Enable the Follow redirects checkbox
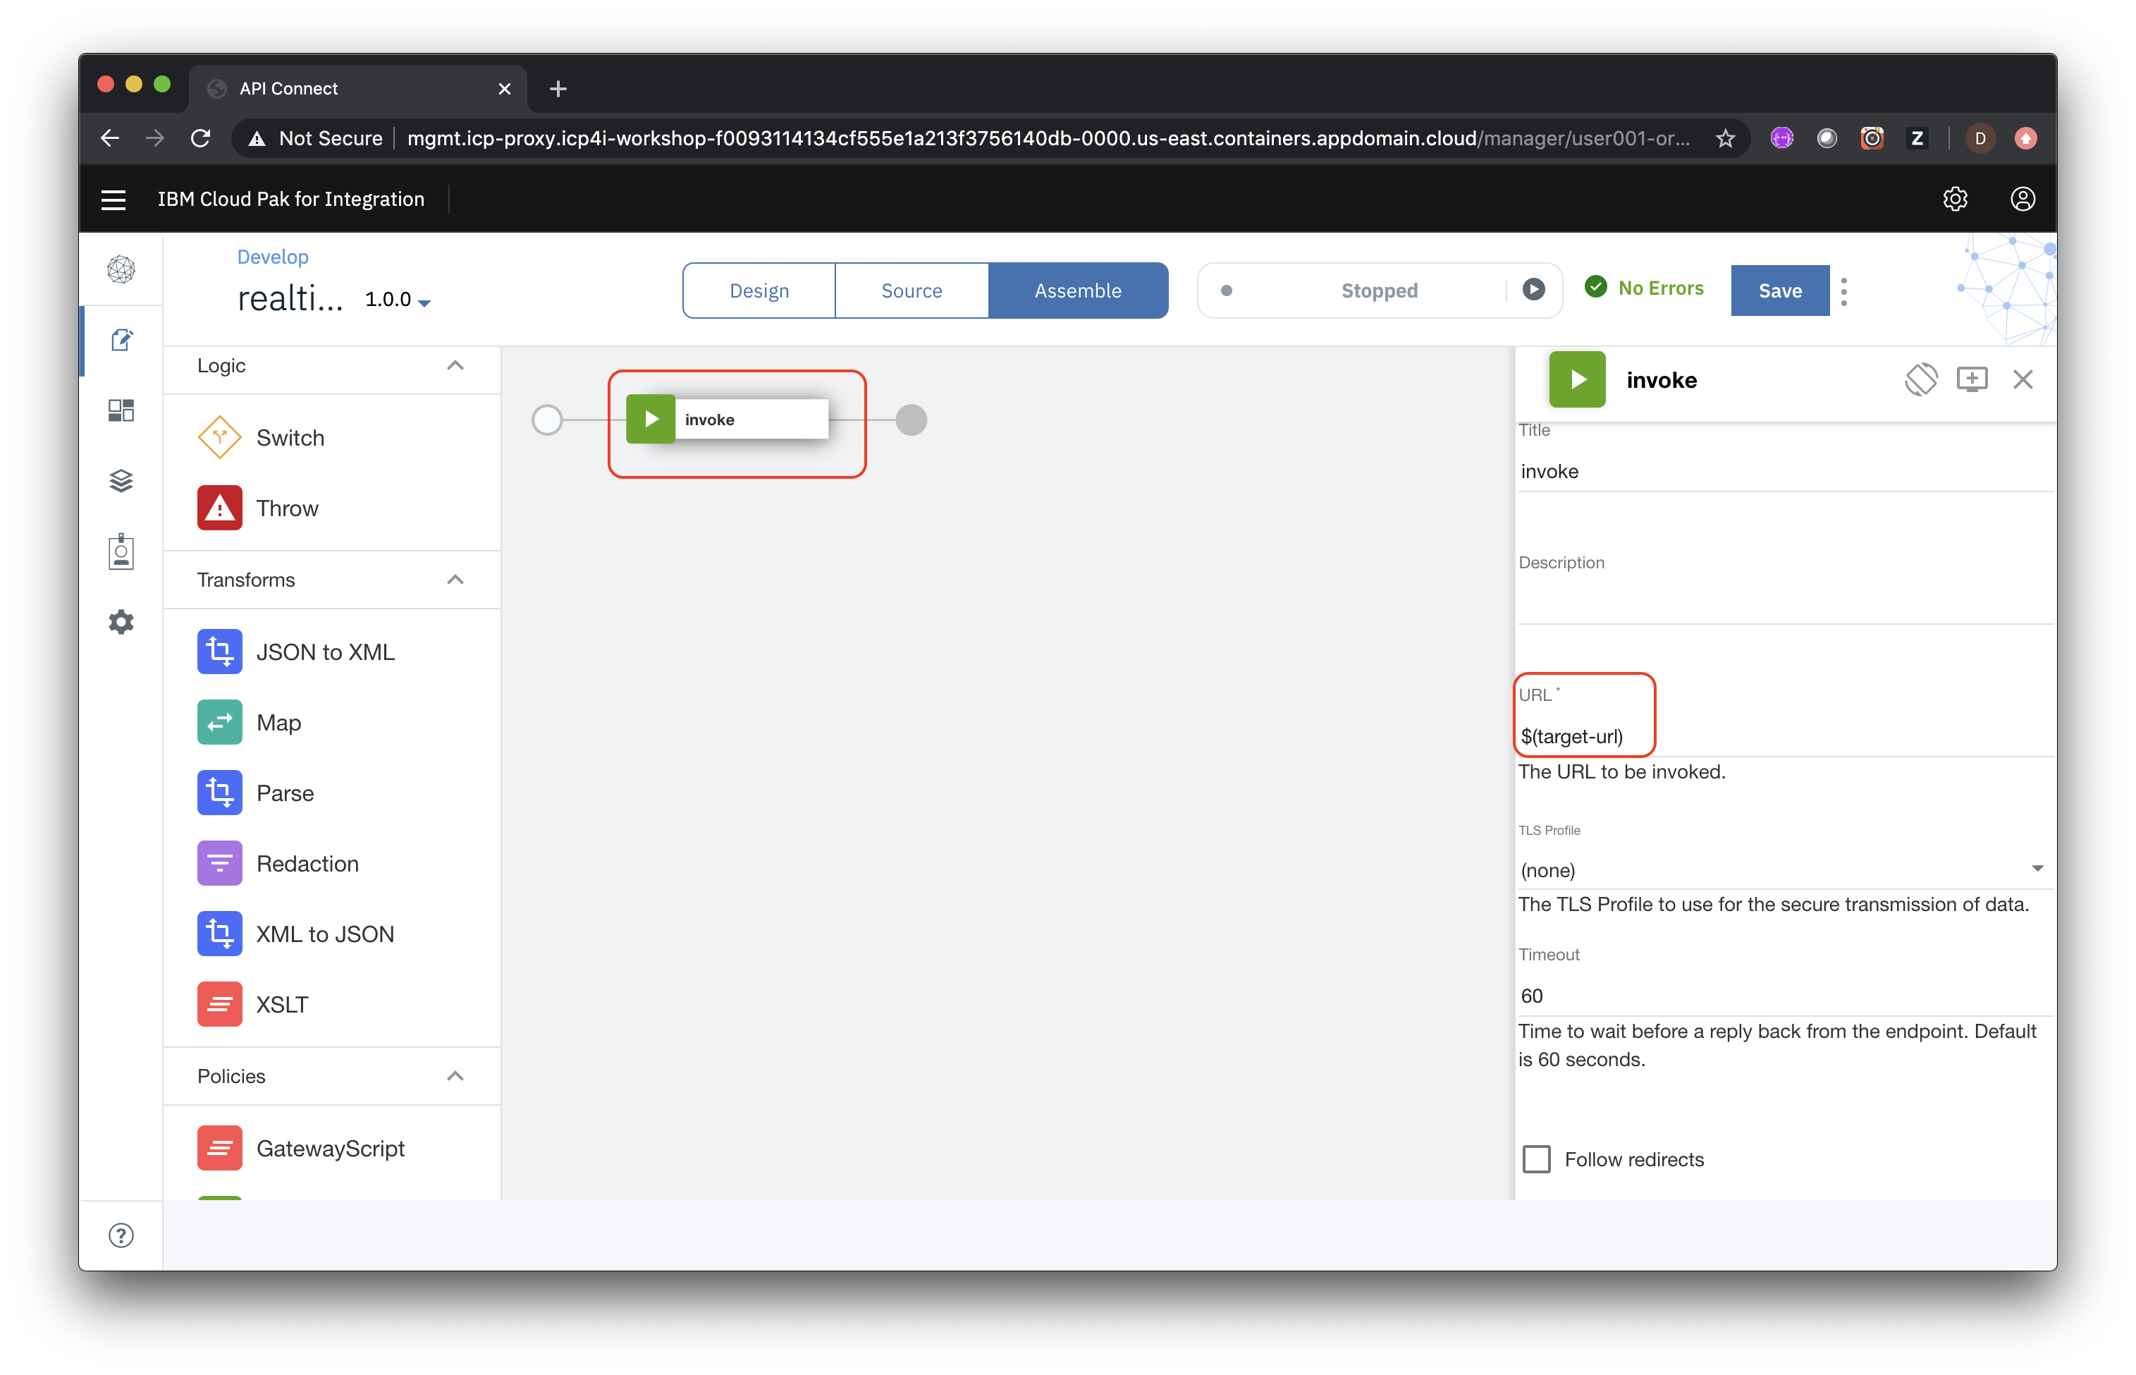 click(x=1538, y=1159)
